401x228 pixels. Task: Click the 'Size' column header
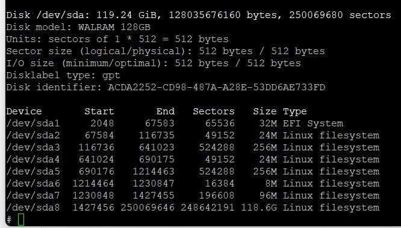click(265, 111)
